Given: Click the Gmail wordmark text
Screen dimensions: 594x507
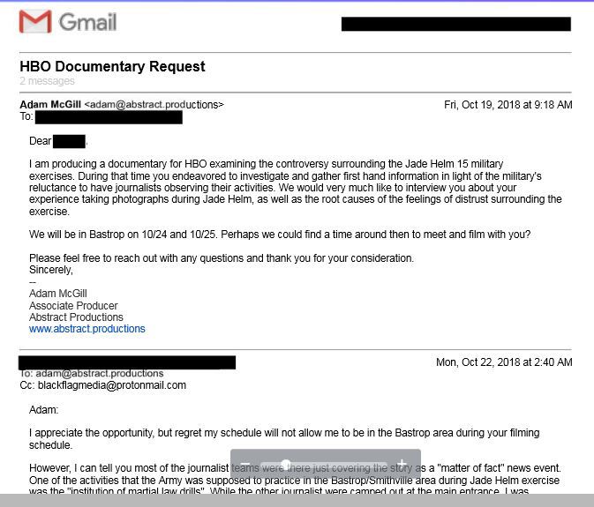Looking at the screenshot, I should pos(87,21).
